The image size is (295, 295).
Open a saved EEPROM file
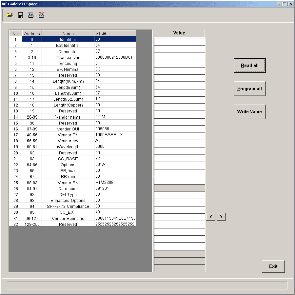coord(10,15)
